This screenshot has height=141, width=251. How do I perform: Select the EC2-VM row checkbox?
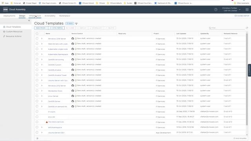(x=37, y=117)
